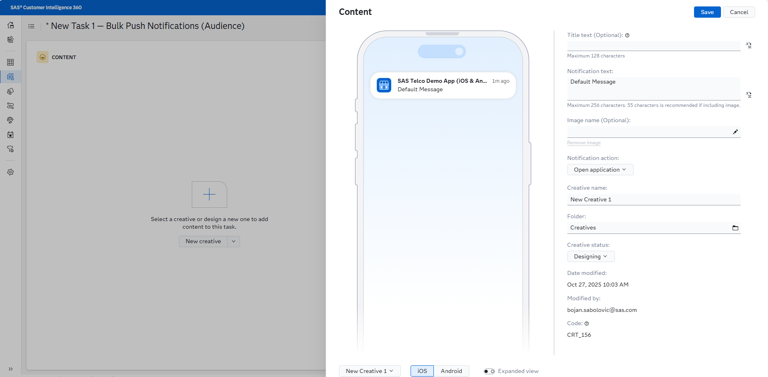This screenshot has width=768, height=377.
Task: Click the Remove image link
Action: tap(583, 143)
